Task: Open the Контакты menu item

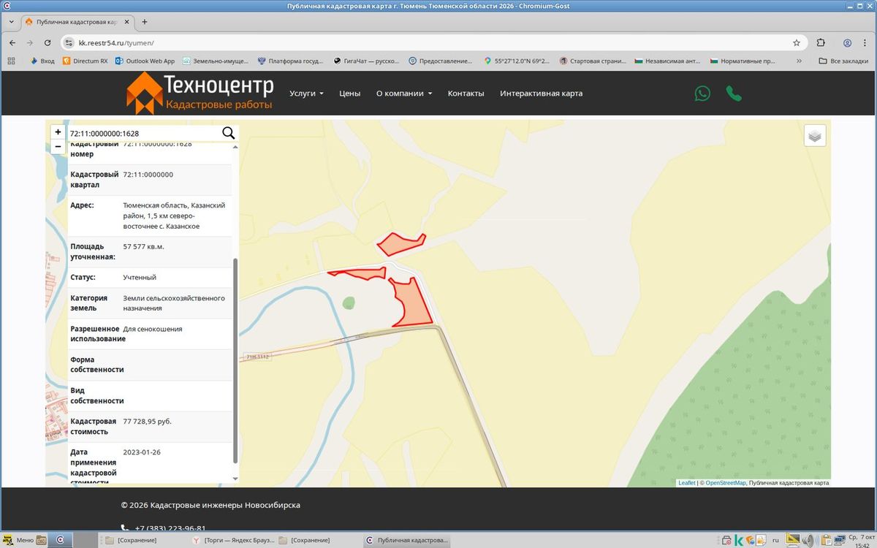Action: 466,94
